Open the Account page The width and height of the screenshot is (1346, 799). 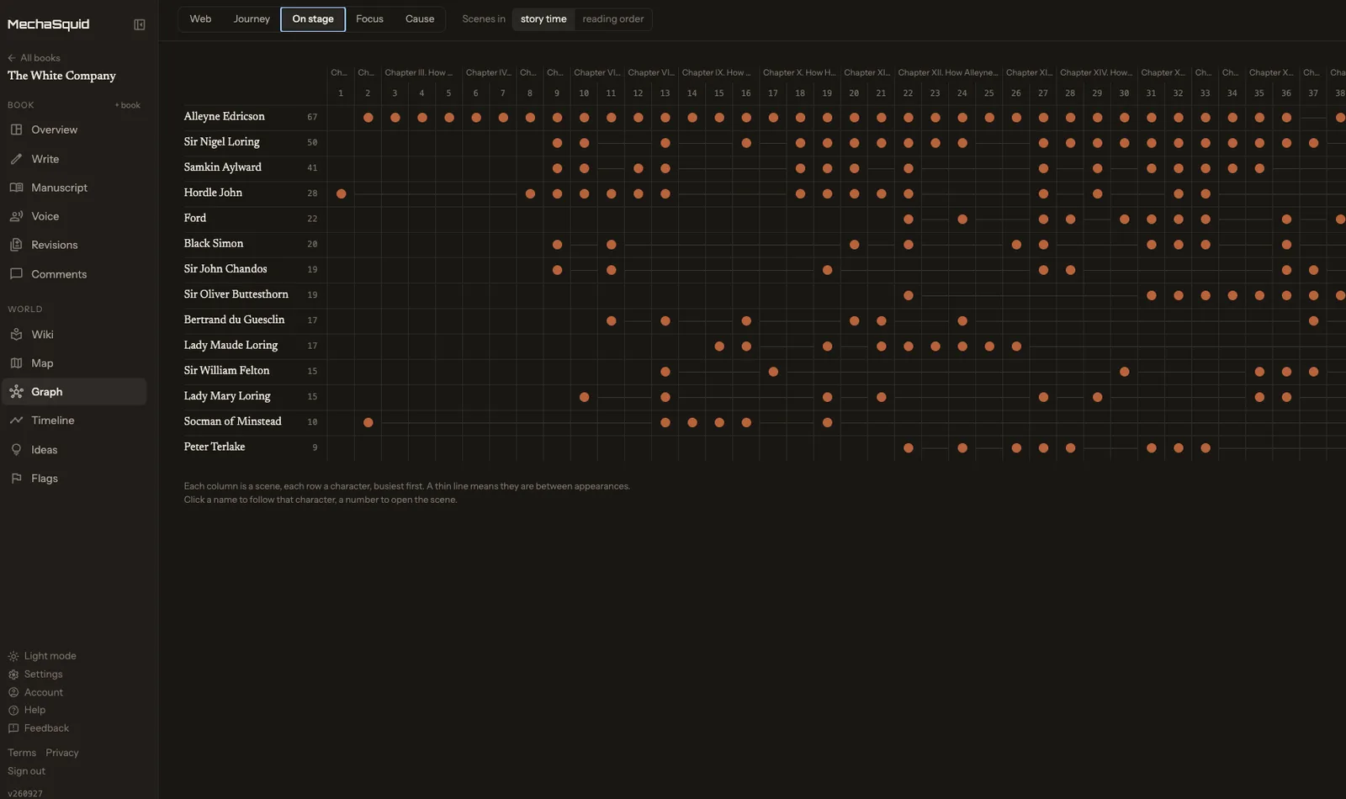click(35, 692)
